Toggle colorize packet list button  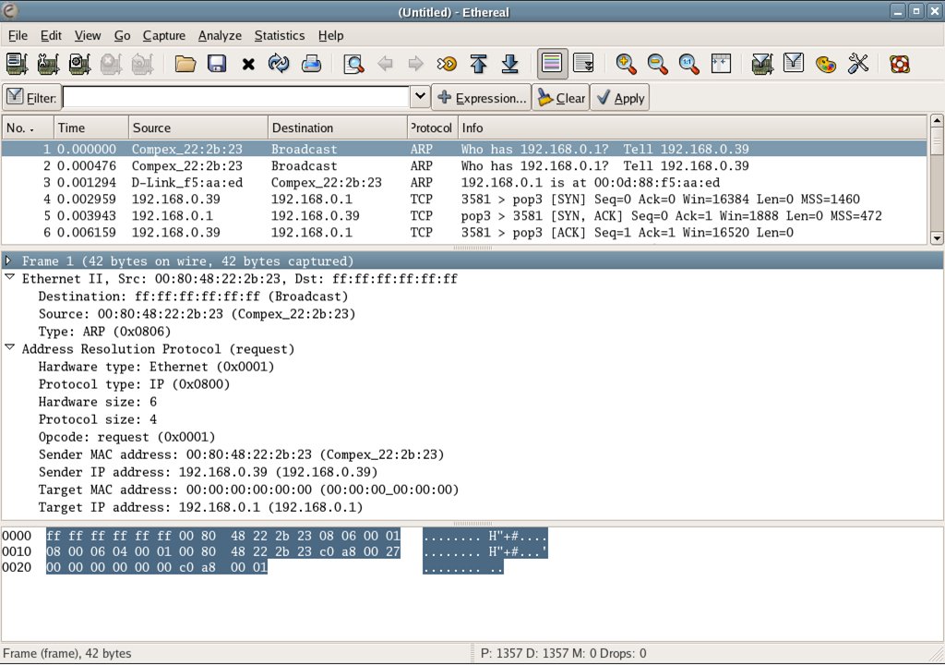pyautogui.click(x=552, y=64)
